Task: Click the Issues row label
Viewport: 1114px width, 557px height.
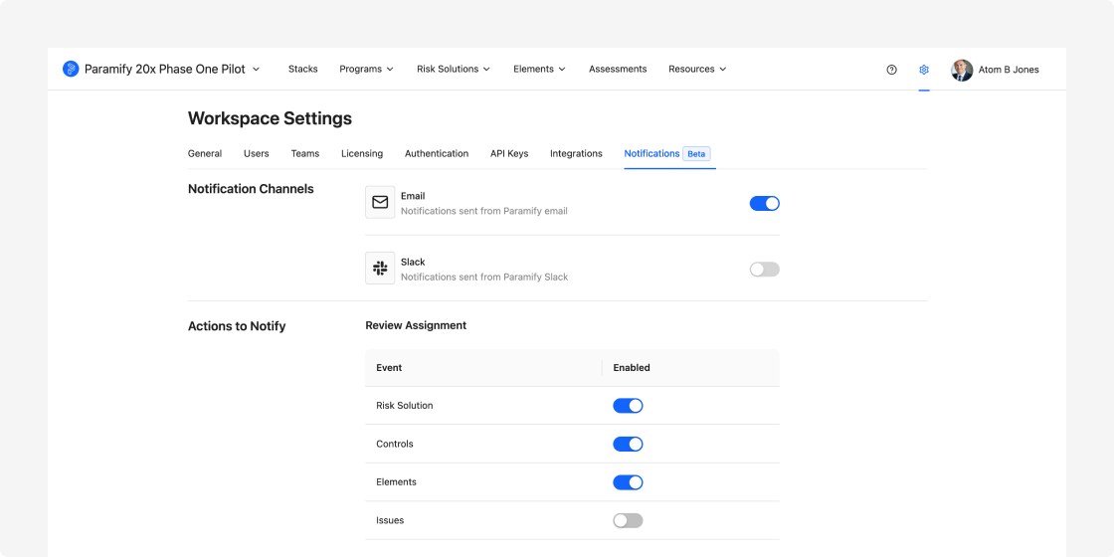Action: (390, 521)
